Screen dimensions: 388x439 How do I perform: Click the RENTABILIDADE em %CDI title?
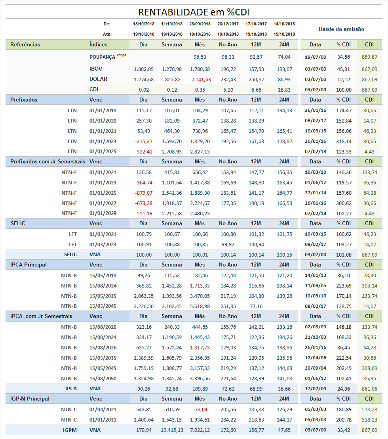pos(194,12)
